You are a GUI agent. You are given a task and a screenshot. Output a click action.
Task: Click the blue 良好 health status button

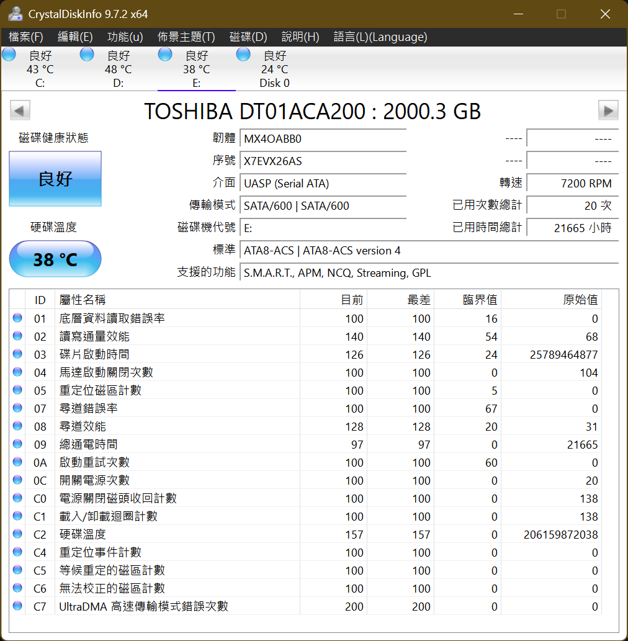(x=55, y=179)
